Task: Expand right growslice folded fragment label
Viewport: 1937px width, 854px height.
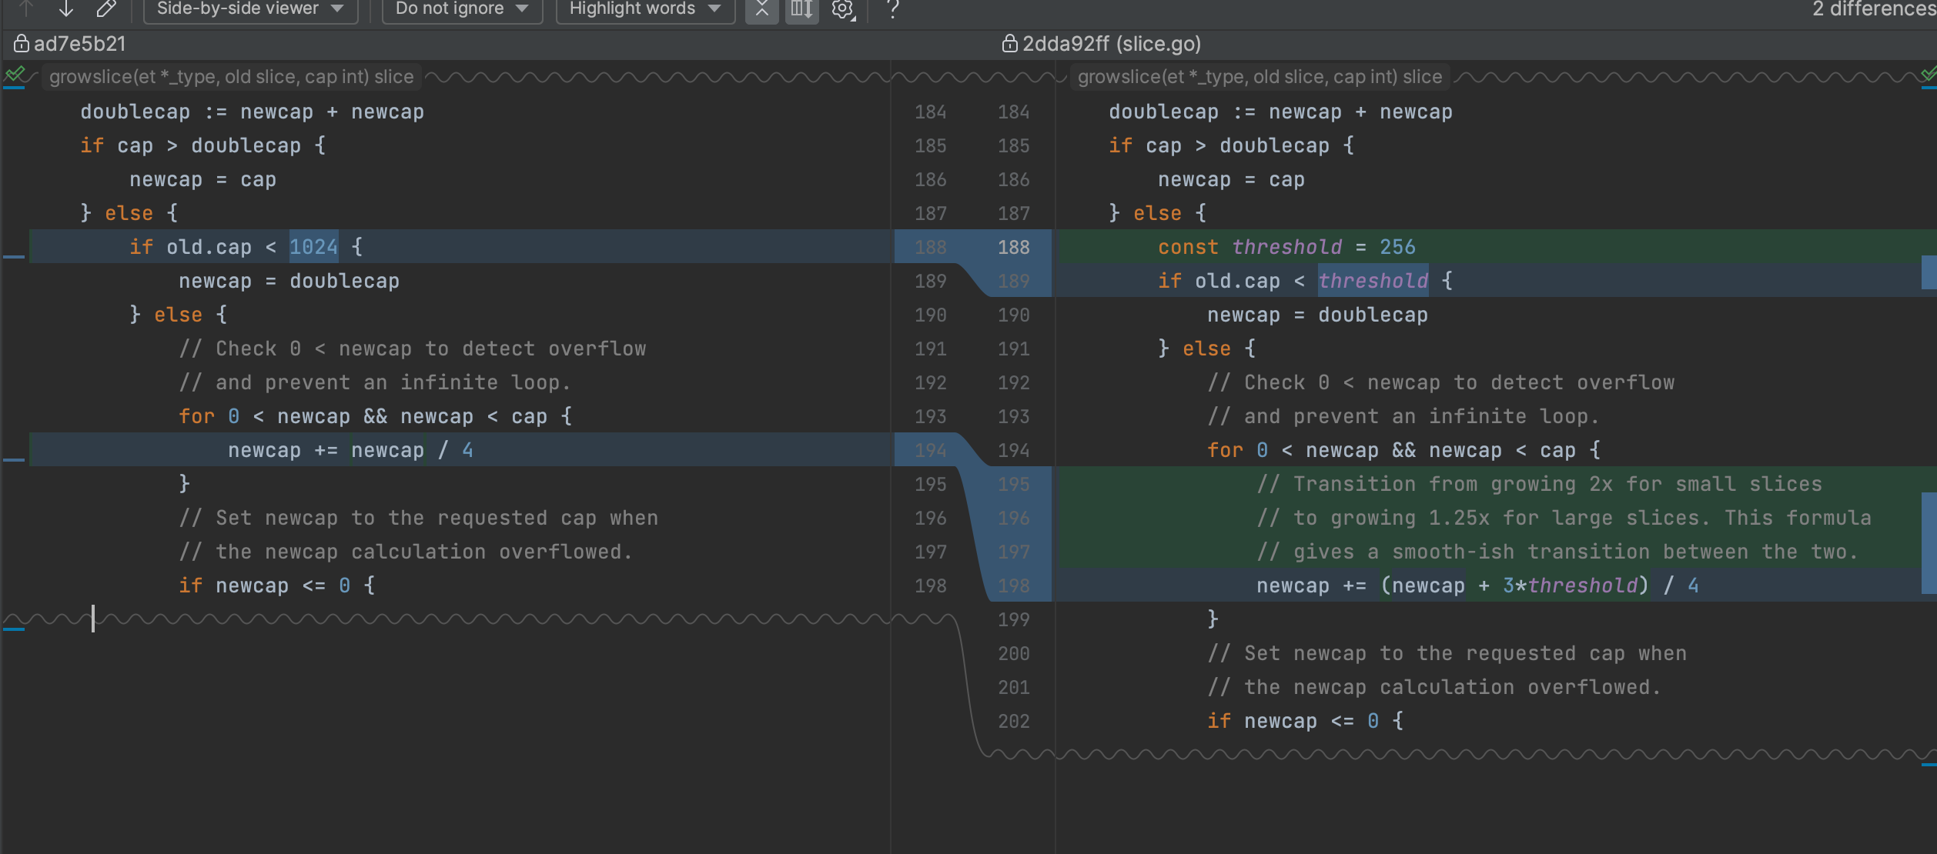Action: [x=1260, y=77]
